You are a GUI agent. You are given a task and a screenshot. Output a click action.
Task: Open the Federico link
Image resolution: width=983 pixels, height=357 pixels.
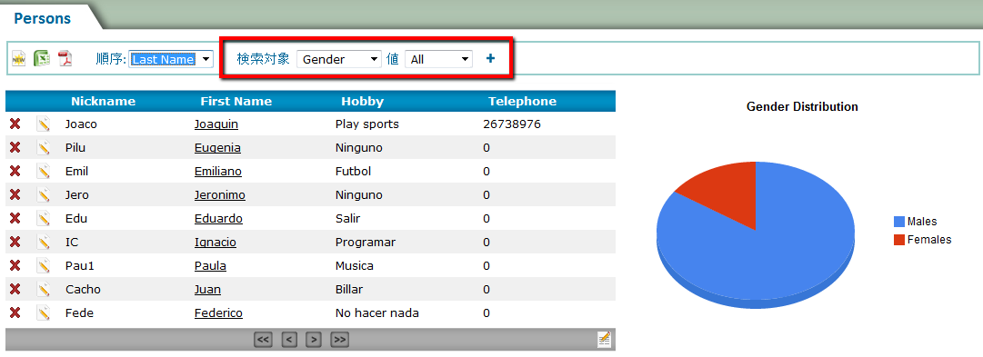click(218, 312)
